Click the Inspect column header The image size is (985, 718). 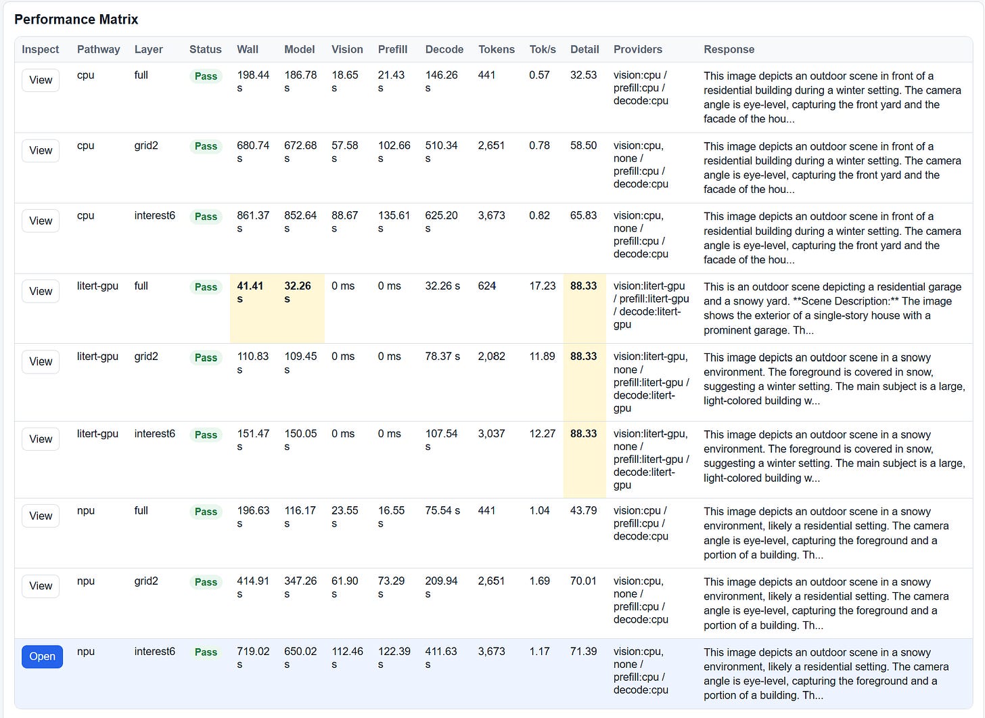(40, 49)
